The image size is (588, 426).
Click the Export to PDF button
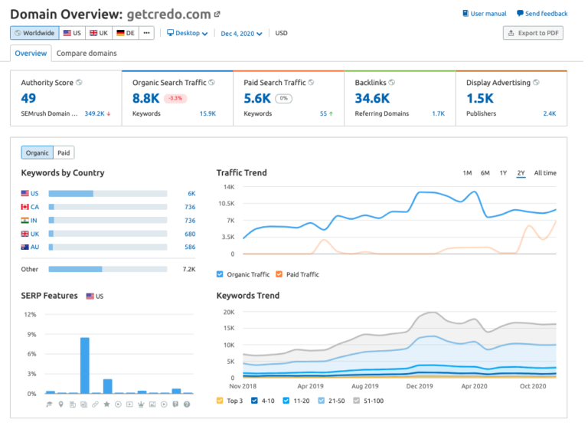click(x=533, y=33)
